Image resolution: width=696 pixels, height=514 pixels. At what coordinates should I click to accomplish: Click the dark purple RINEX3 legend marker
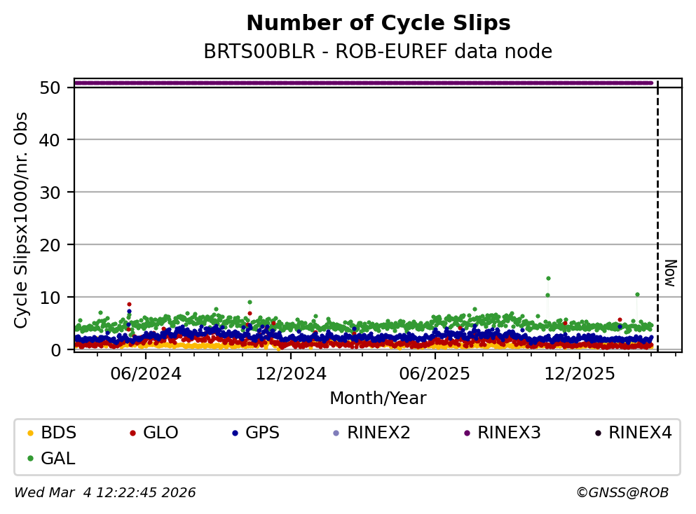[x=467, y=433]
